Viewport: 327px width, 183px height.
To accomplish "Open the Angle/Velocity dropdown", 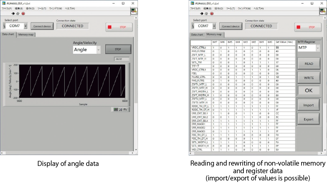I will coord(98,50).
